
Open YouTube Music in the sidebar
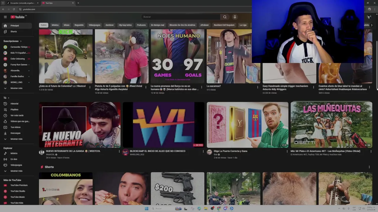click(17, 197)
